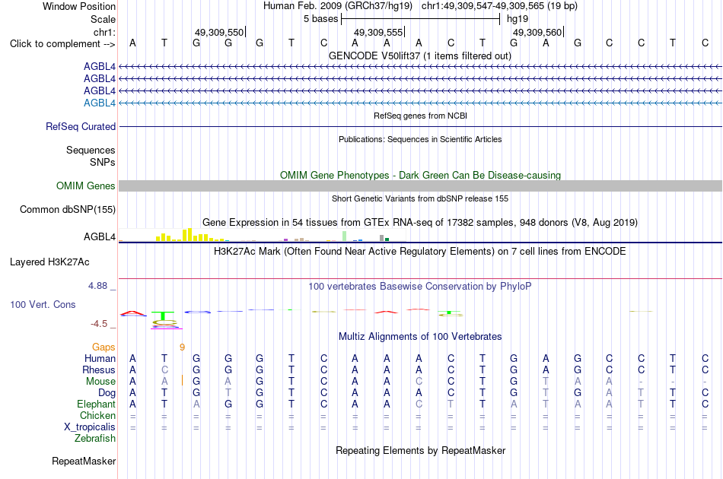This screenshot has height=479, width=723.
Task: Click the hg19 label next to the scale bar
Action: pyautogui.click(x=518, y=19)
